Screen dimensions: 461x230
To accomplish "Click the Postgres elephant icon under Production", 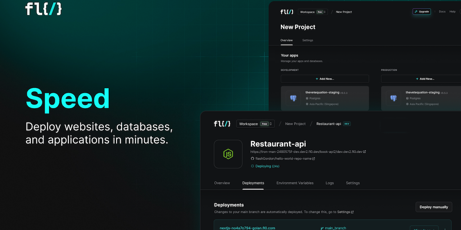I will [x=393, y=97].
